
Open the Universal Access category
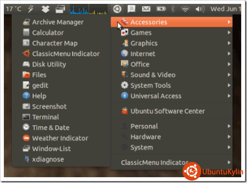pyautogui.click(x=171, y=96)
